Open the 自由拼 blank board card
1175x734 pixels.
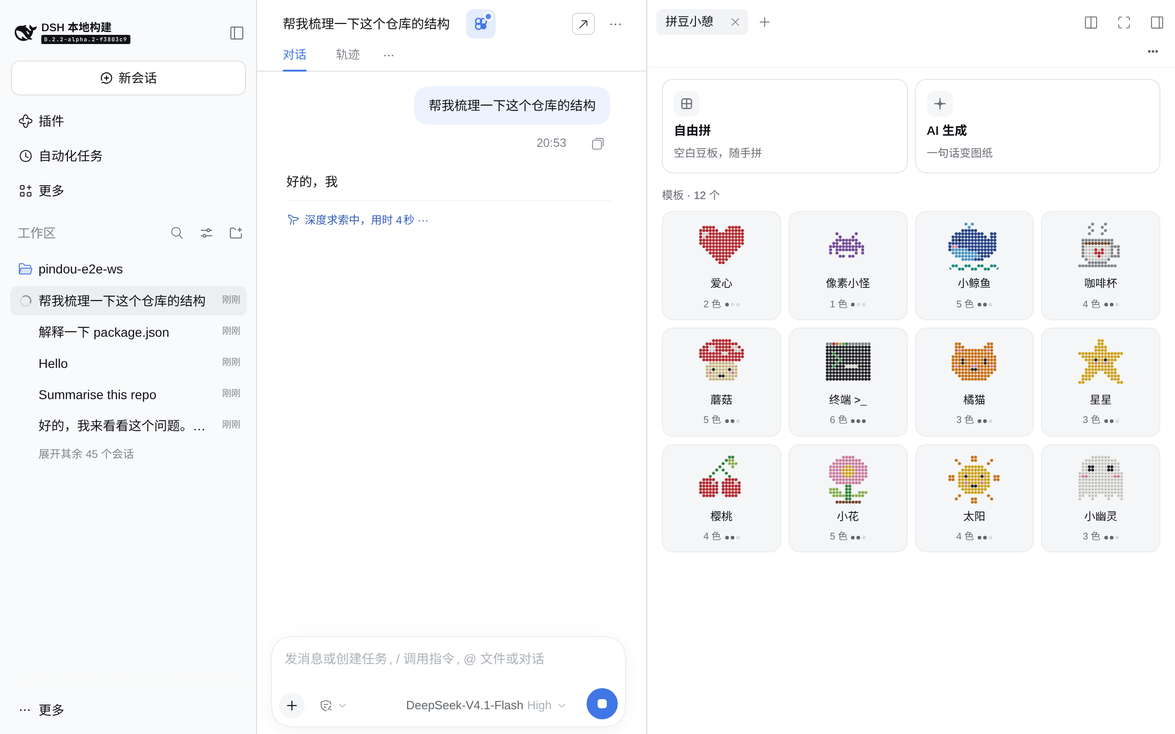click(x=784, y=126)
